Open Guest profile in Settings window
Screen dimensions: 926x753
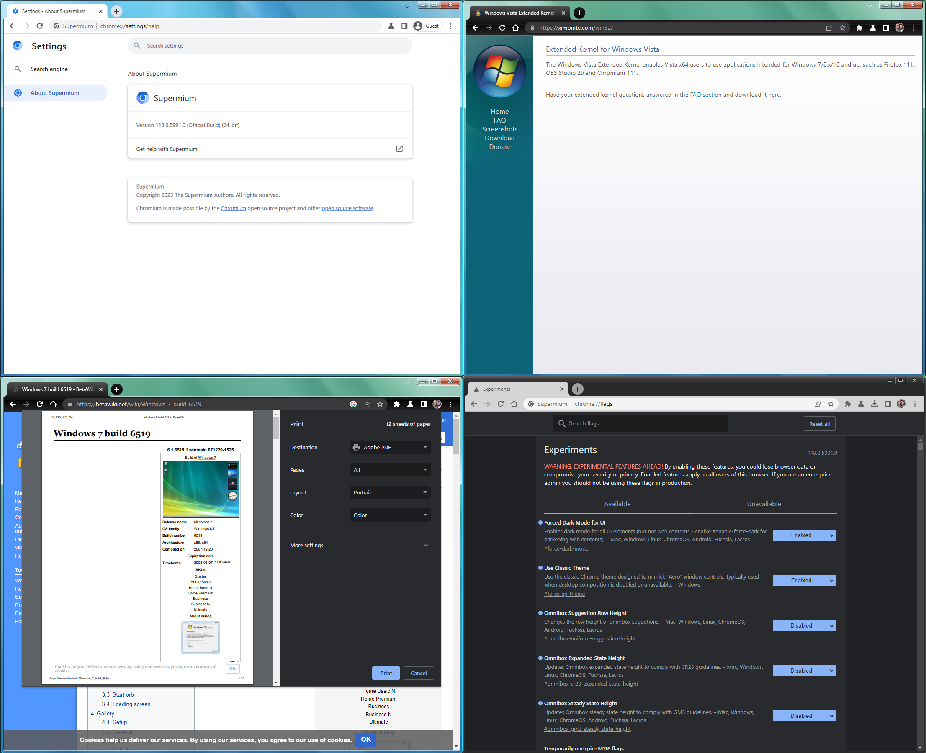(x=426, y=26)
